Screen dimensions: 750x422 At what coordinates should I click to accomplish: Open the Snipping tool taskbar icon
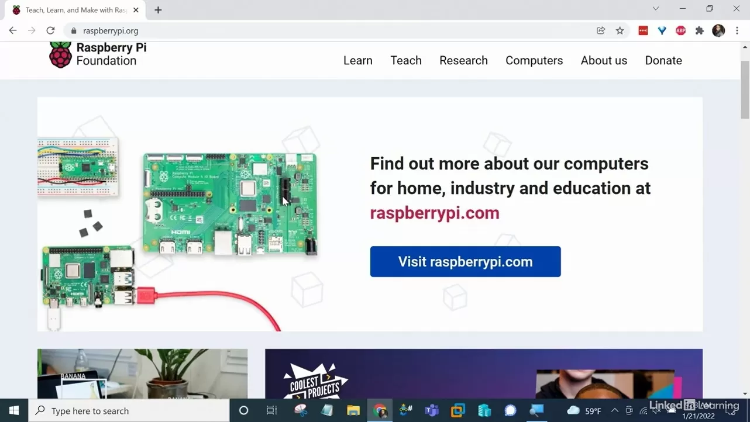click(301, 410)
